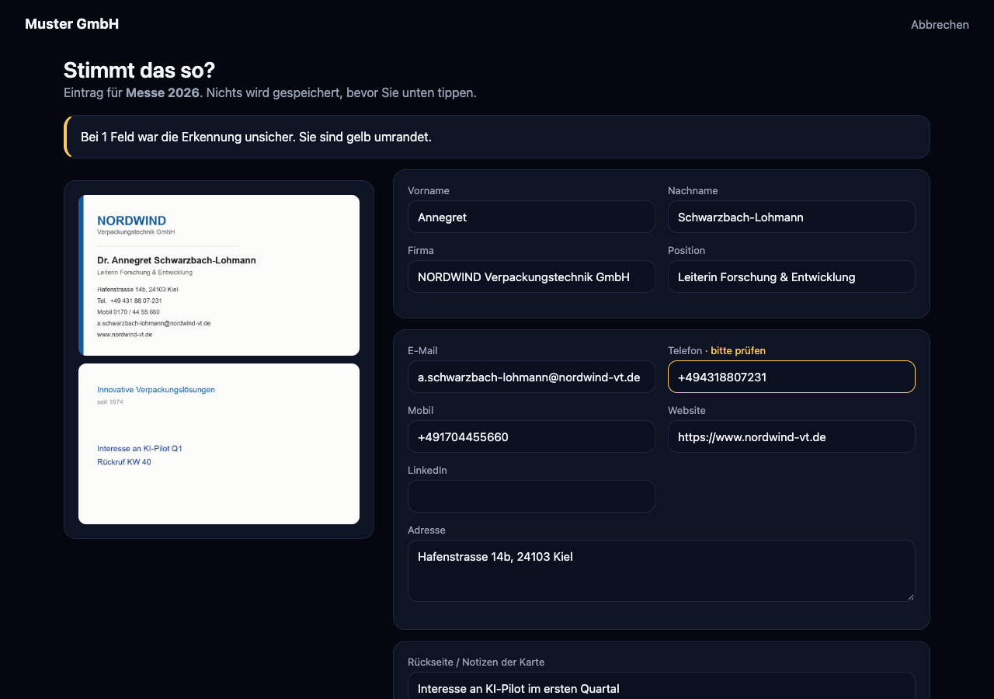
Task: Select the Nachname input field
Action: click(791, 217)
